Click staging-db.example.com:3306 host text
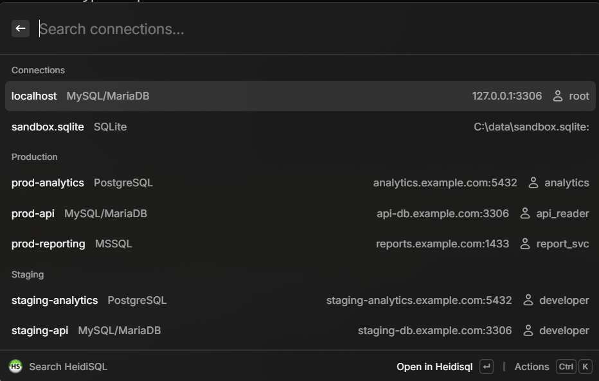The image size is (599, 381). coord(434,331)
